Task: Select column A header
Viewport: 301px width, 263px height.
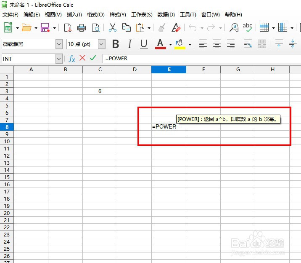Action: 31,70
